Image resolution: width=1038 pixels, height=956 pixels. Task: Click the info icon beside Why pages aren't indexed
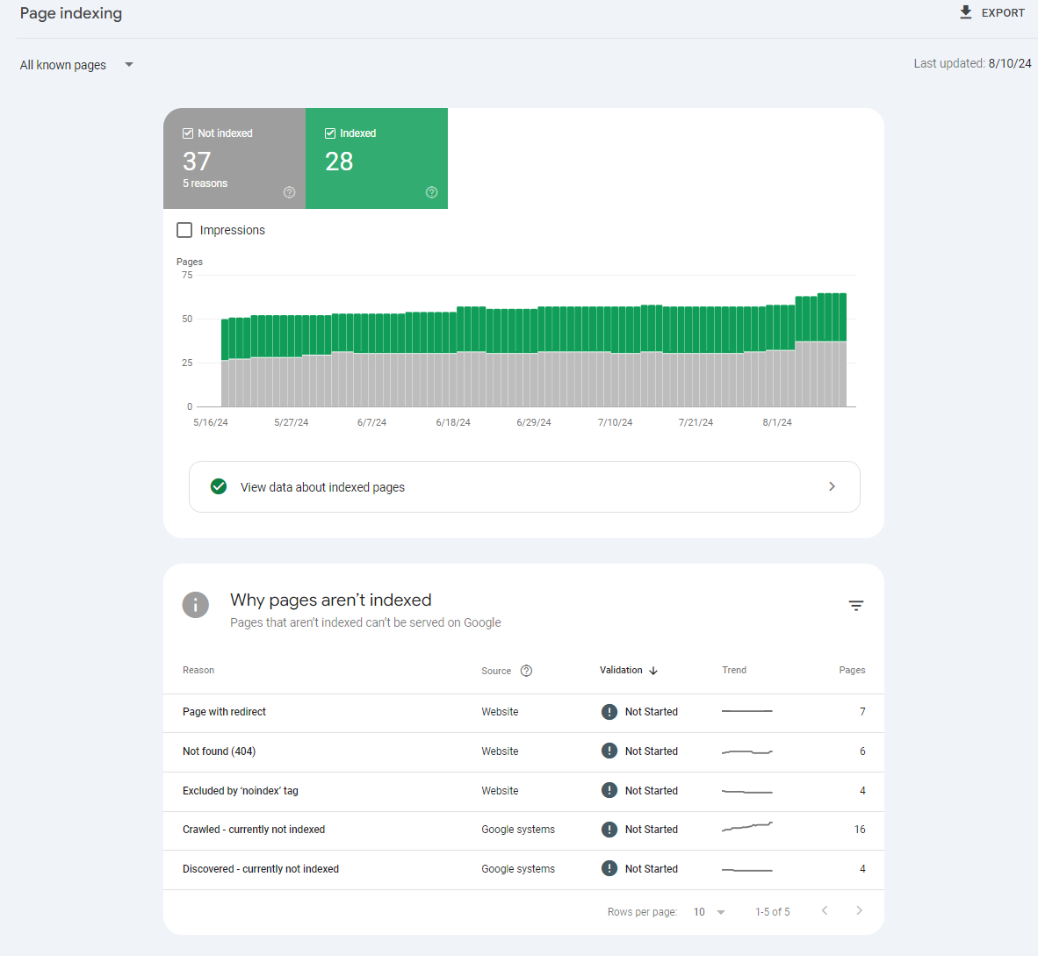(195, 605)
